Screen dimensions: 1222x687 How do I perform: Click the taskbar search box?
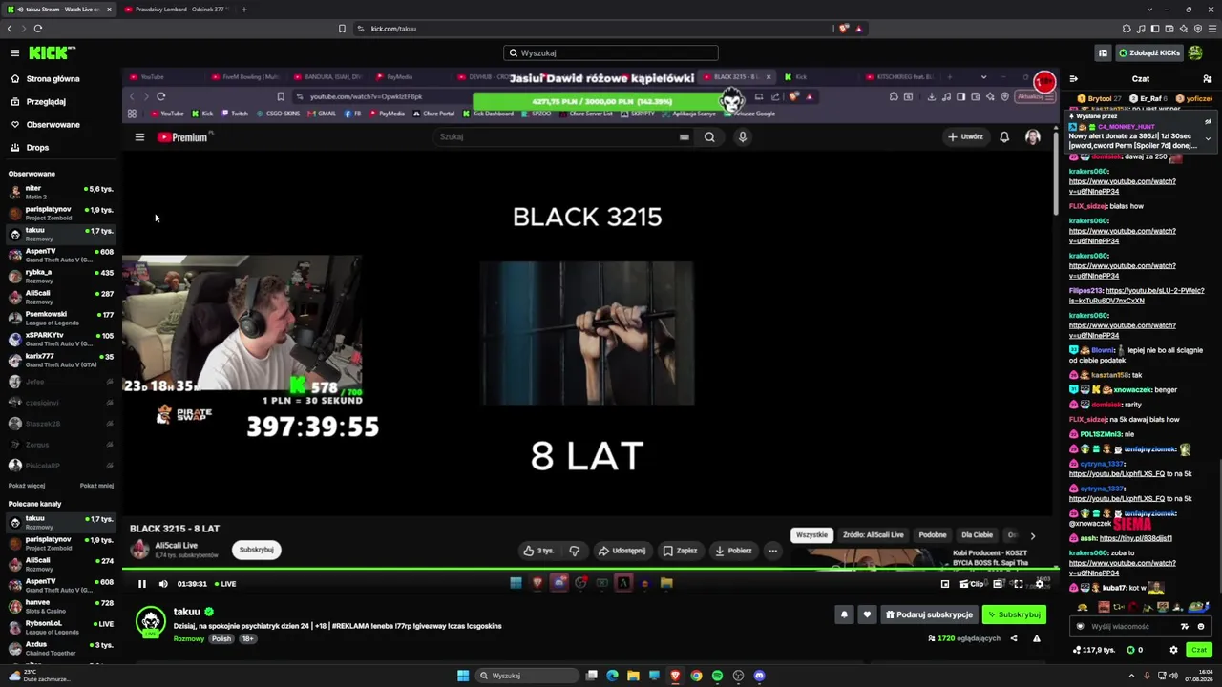(528, 676)
